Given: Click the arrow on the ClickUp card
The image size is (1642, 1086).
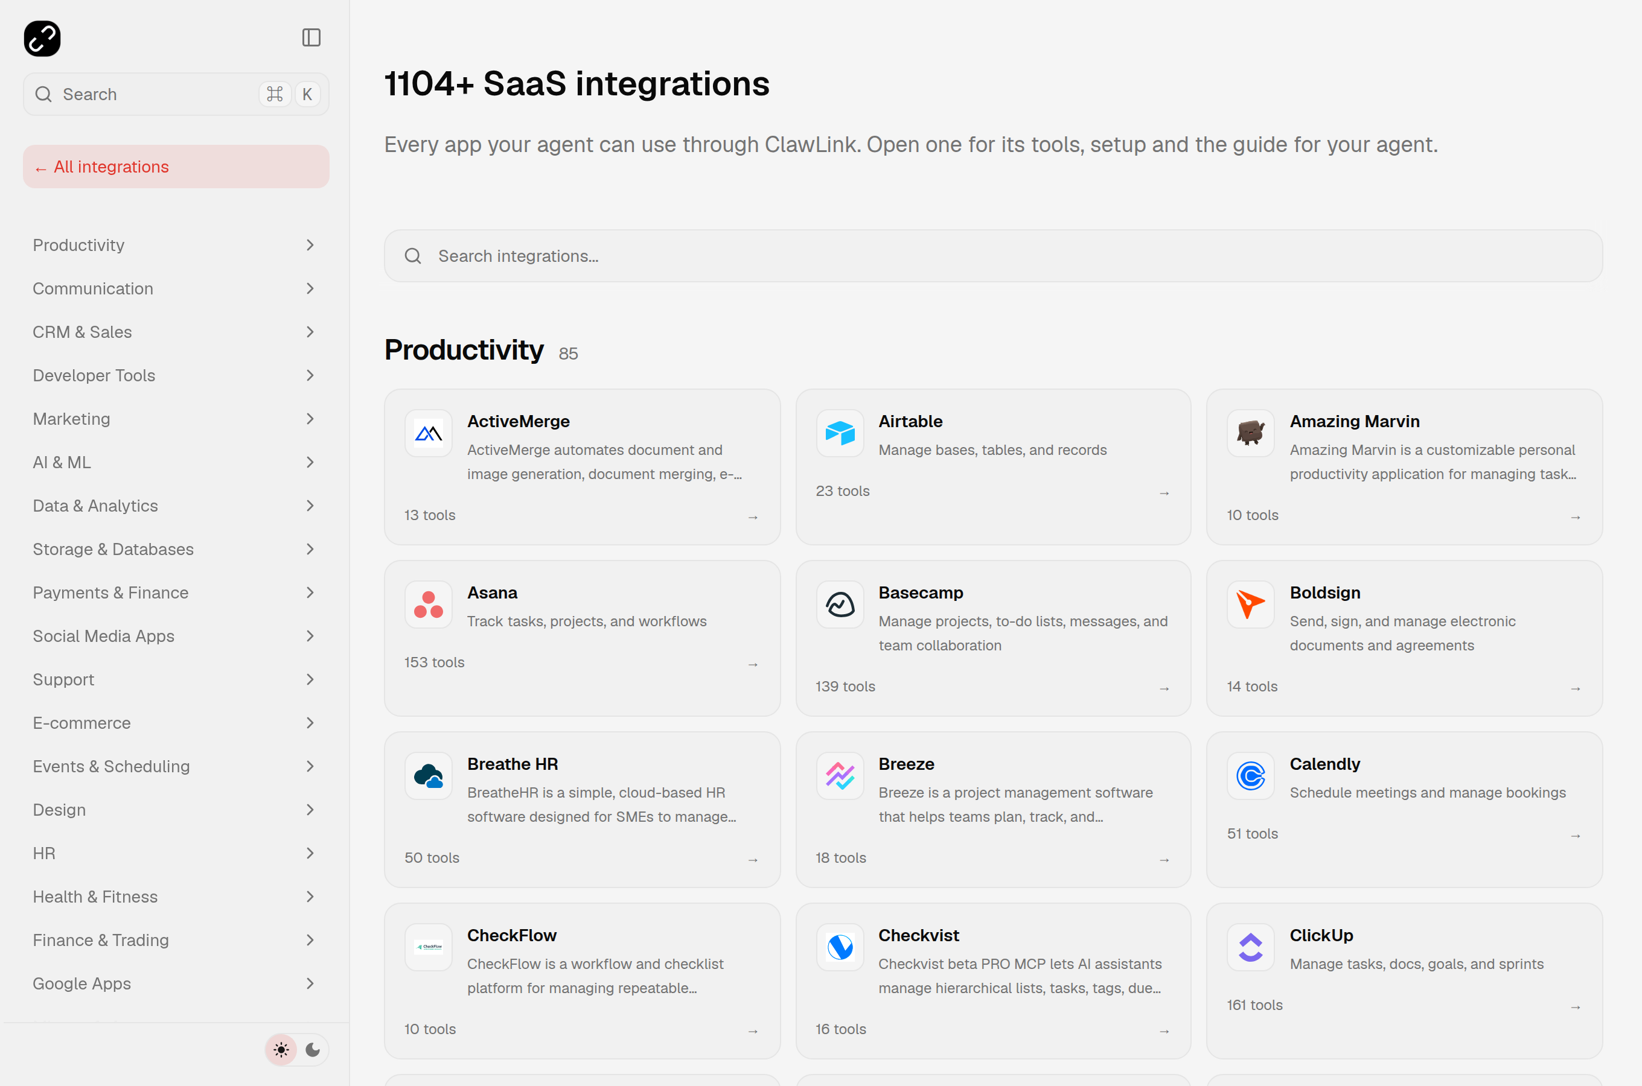Looking at the screenshot, I should tap(1576, 1007).
